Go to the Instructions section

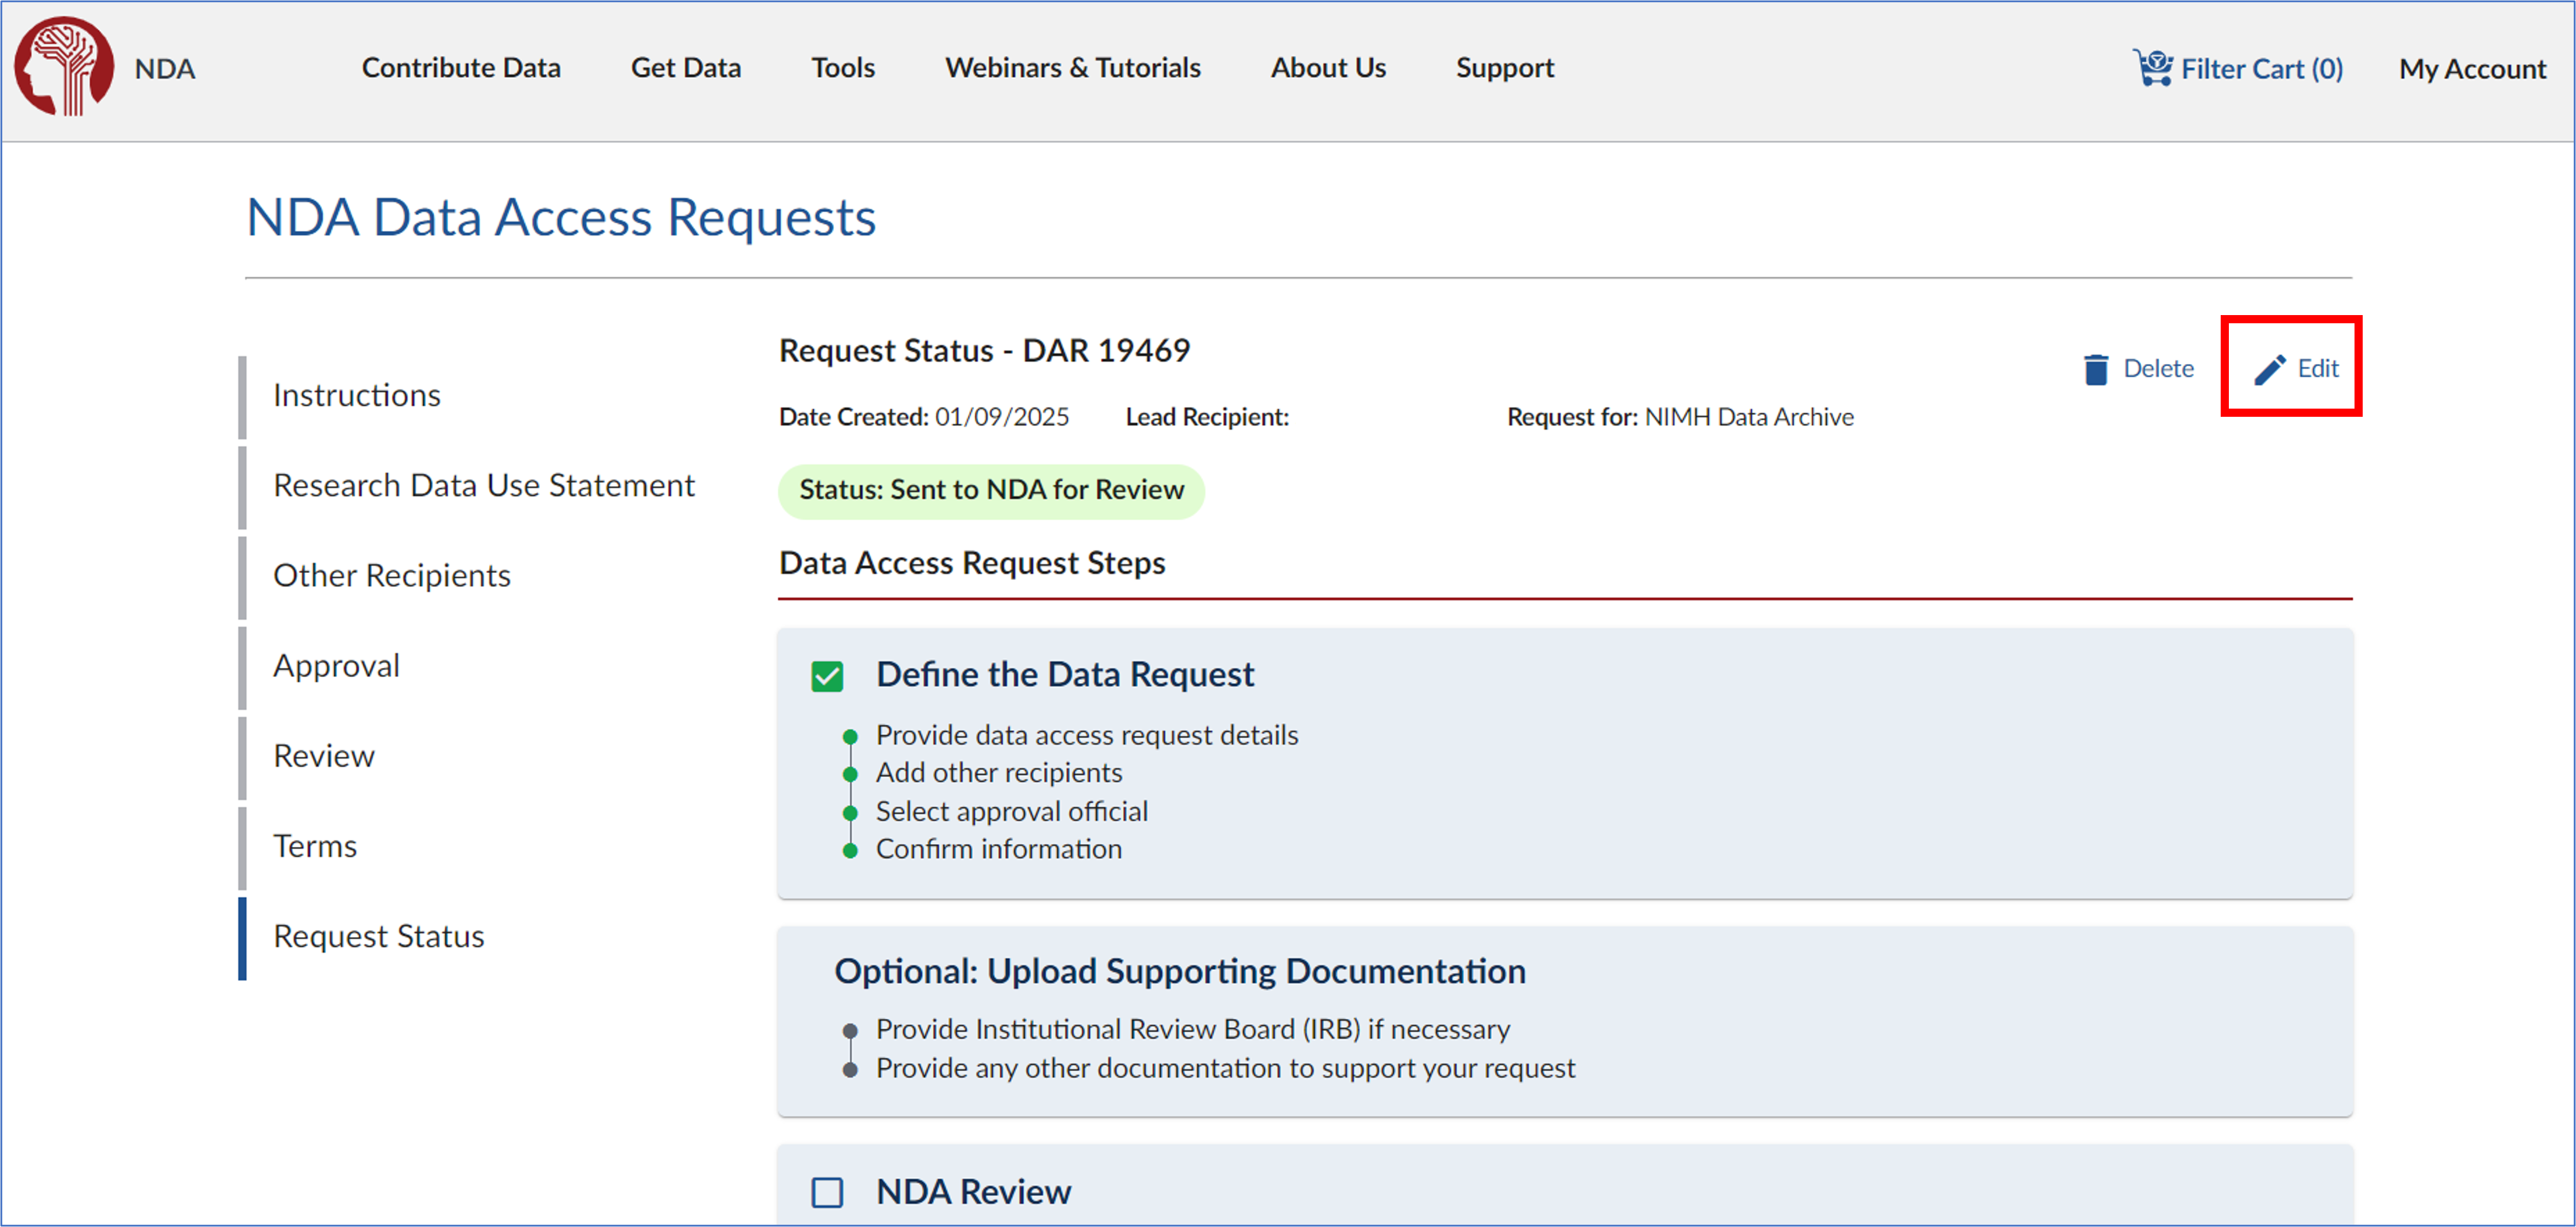pyautogui.click(x=357, y=396)
